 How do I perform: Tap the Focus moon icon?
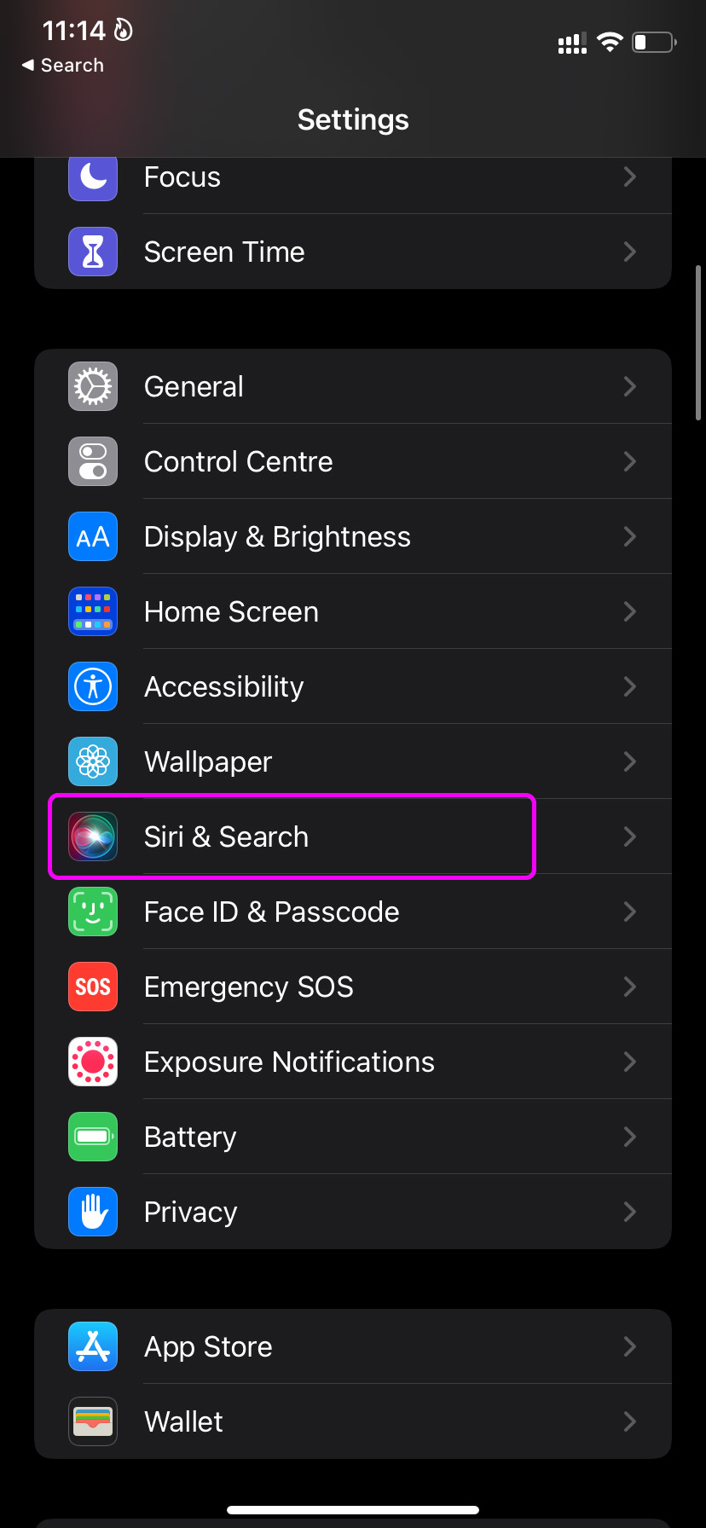93,177
